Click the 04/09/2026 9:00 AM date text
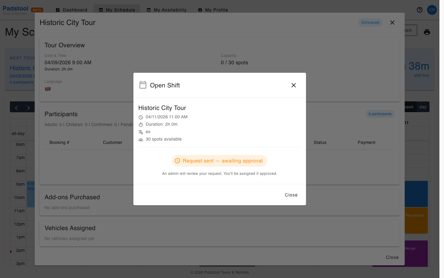444x278 pixels. click(x=68, y=63)
